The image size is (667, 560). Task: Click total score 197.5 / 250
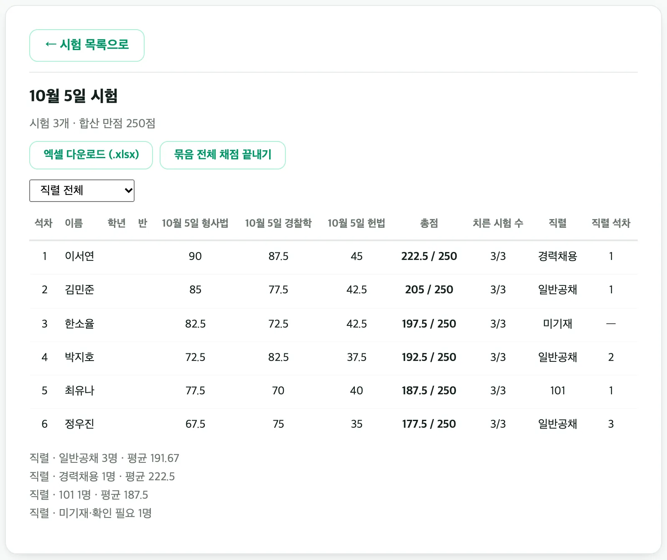(429, 324)
